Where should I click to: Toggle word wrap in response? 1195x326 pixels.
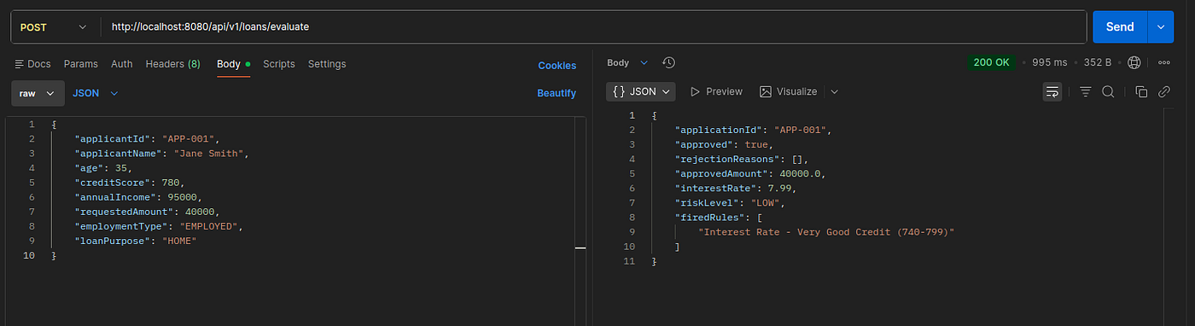coord(1052,91)
